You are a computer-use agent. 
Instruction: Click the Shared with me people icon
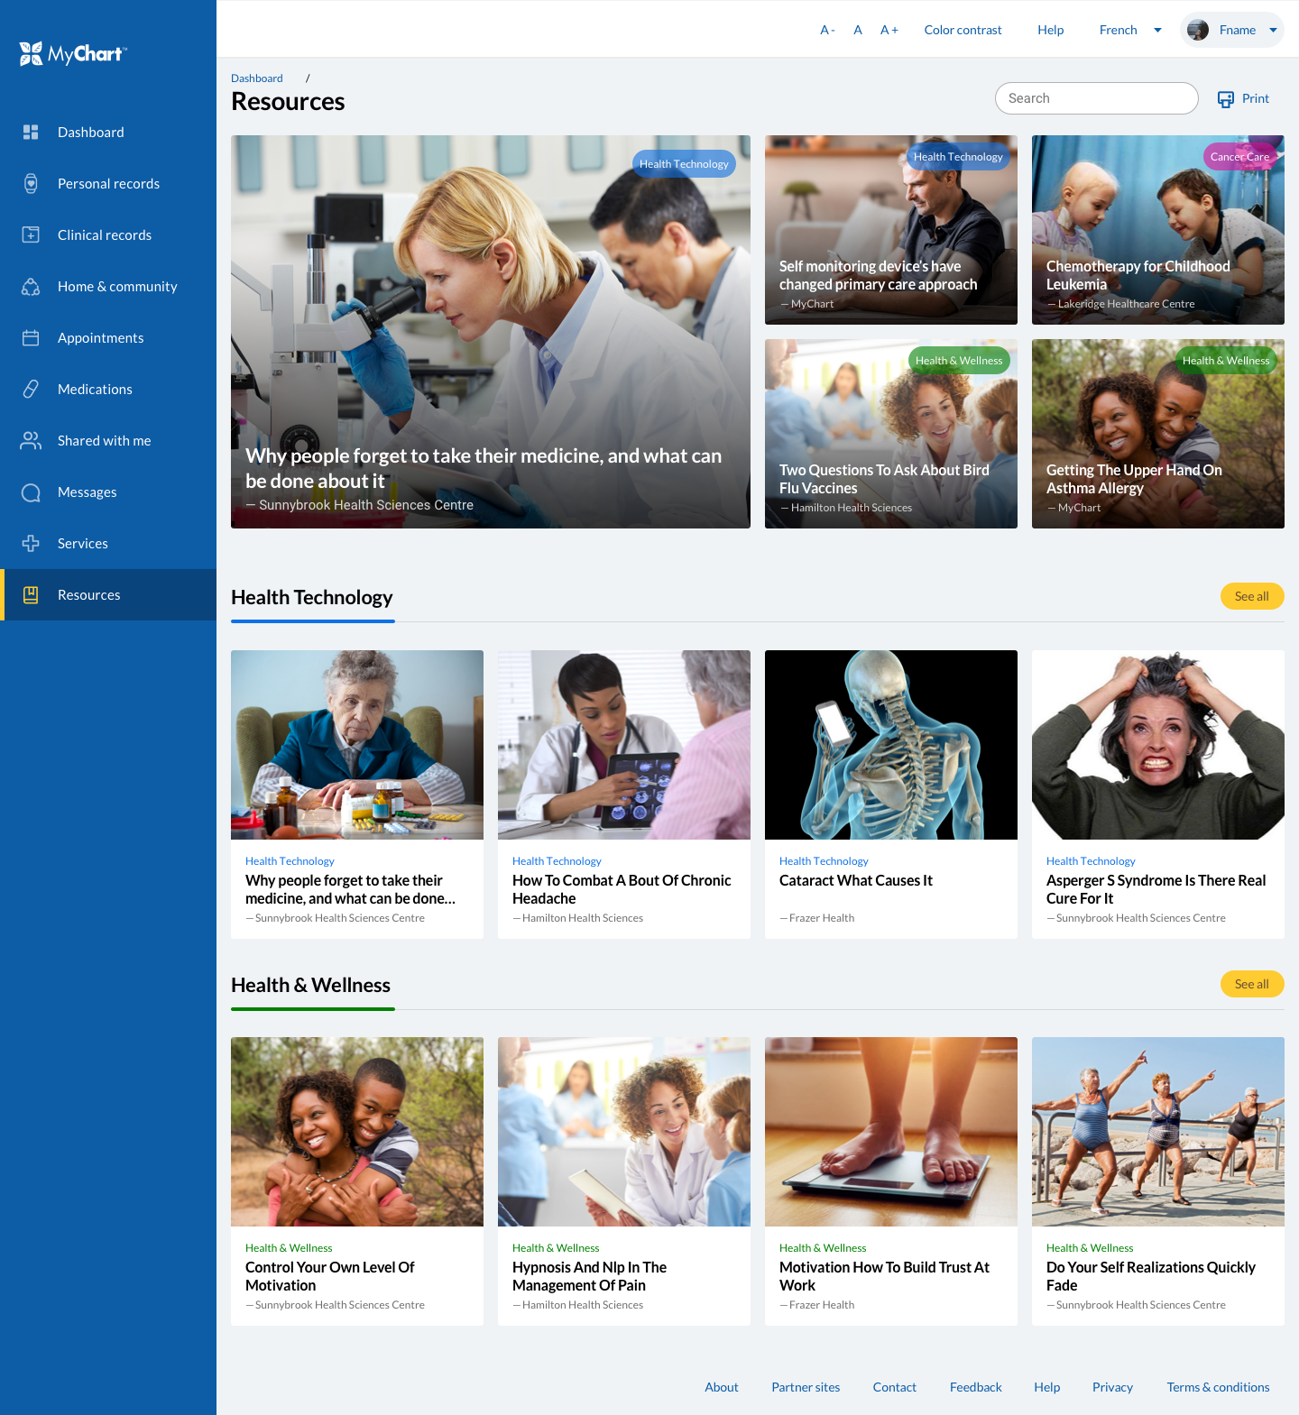31,441
